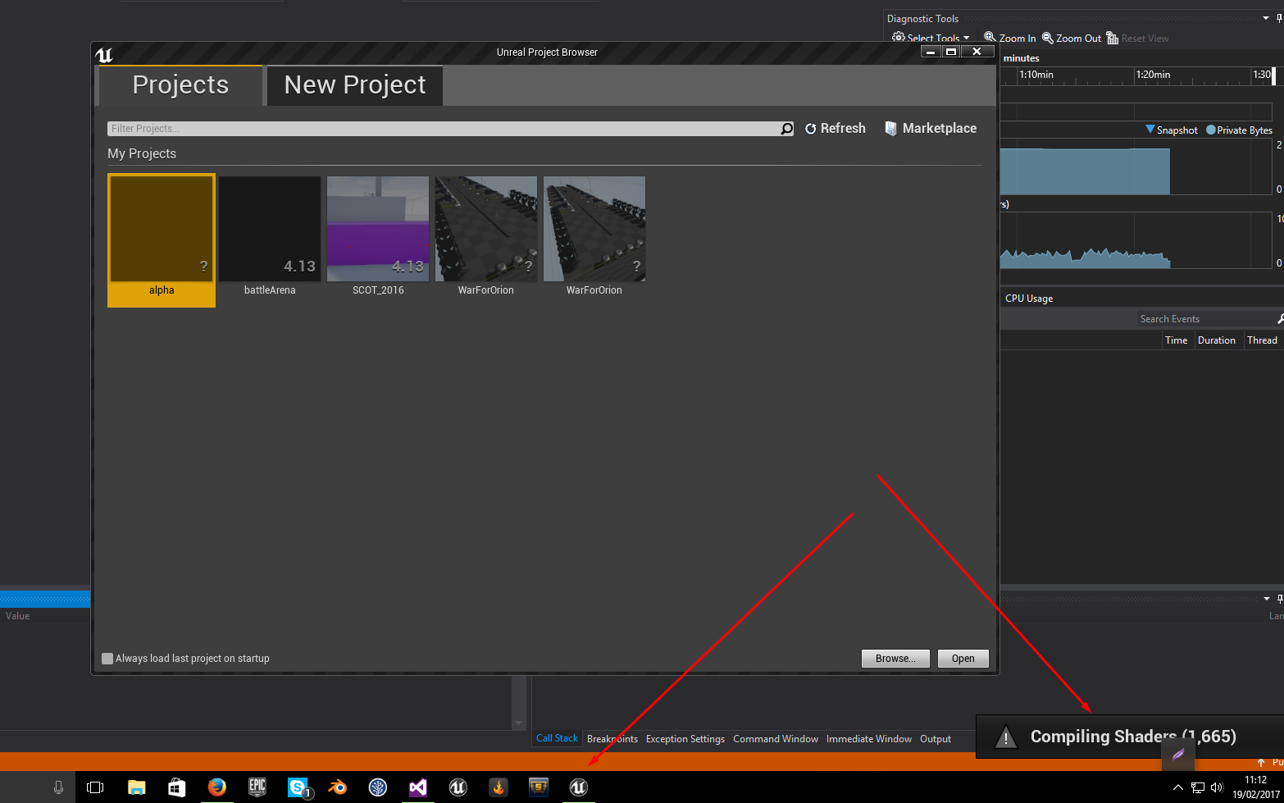Pin the Diagnostic Tools panel
The height and width of the screenshot is (803, 1284).
pos(1280,19)
